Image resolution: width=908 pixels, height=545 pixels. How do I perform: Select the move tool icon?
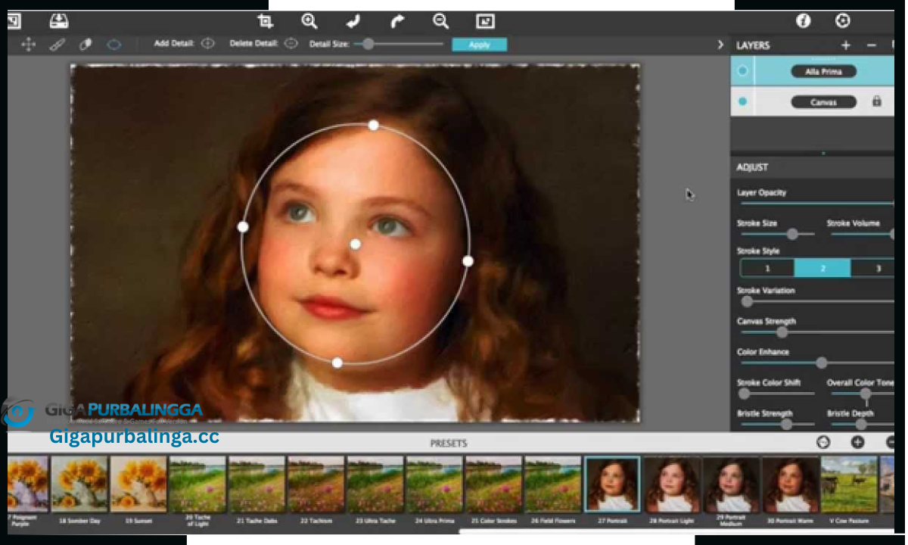29,45
